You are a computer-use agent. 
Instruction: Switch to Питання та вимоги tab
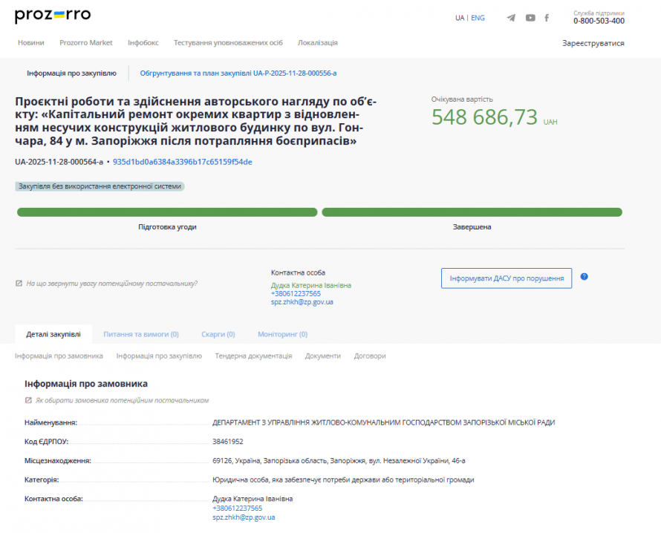coord(141,334)
